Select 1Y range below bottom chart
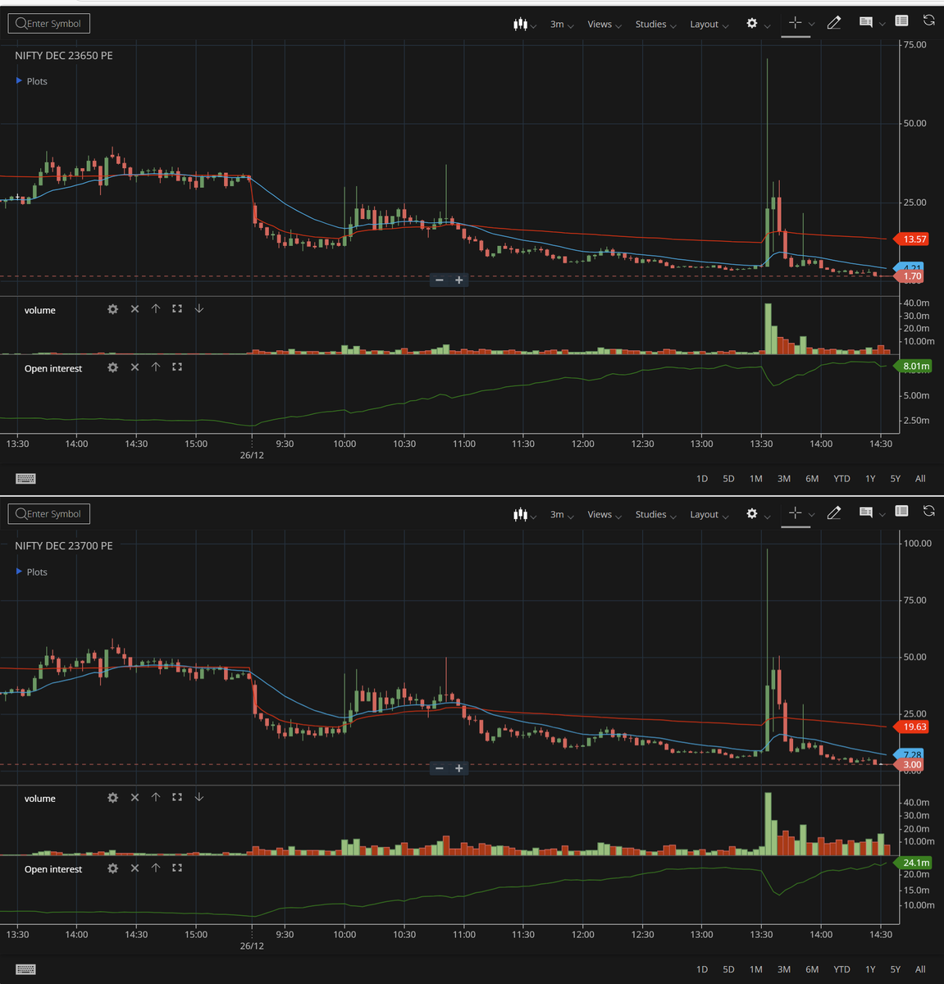The width and height of the screenshot is (944, 984). click(870, 969)
